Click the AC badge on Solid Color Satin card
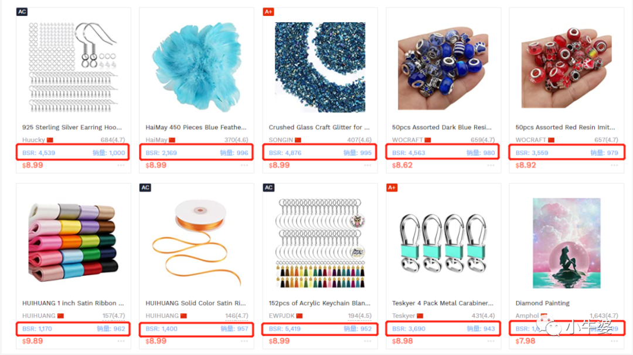633x355 pixels. [145, 188]
